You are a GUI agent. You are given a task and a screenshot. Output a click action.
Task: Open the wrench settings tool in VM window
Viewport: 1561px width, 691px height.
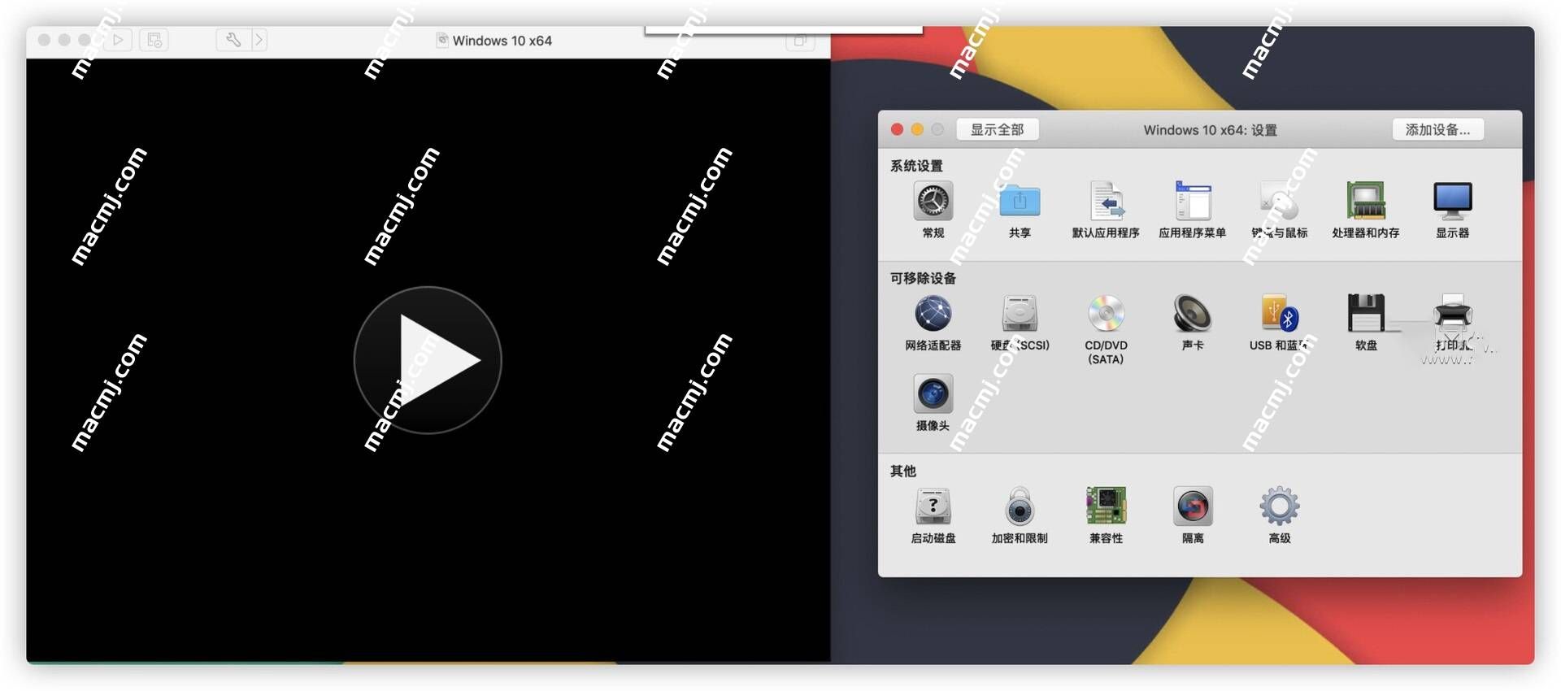point(233,40)
